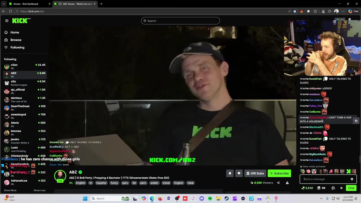Expand list with Show More
The height and width of the screenshot is (203, 361).
pyautogui.click(x=10, y=190)
